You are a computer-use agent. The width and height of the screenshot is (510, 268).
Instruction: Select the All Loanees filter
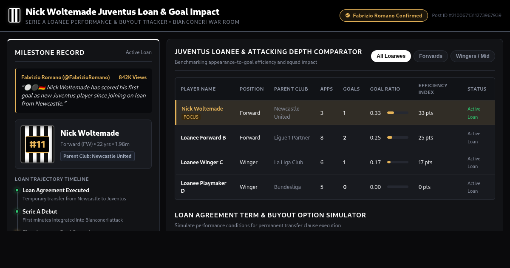[x=391, y=56]
